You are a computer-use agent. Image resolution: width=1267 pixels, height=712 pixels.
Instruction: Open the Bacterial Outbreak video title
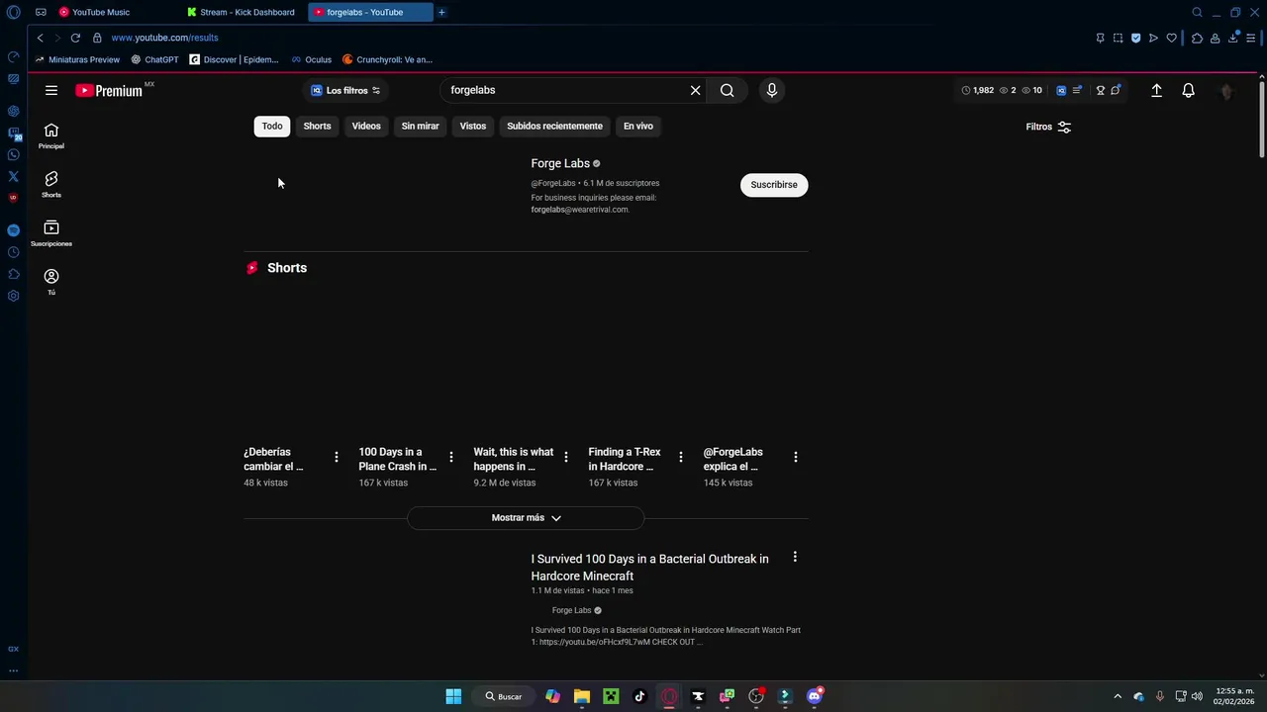point(649,568)
